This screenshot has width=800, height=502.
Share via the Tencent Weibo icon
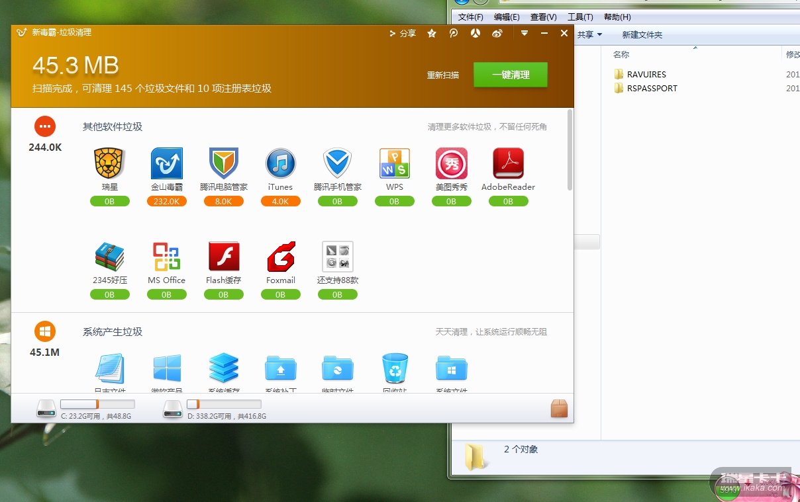click(454, 33)
